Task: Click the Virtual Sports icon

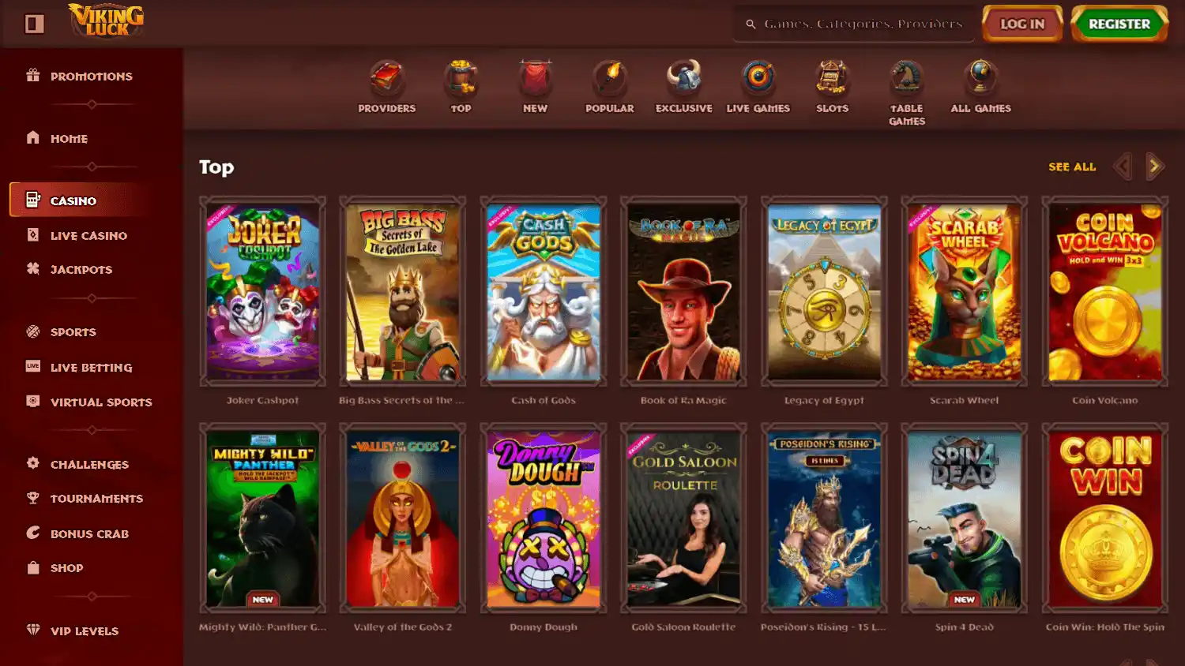Action: pos(32,401)
